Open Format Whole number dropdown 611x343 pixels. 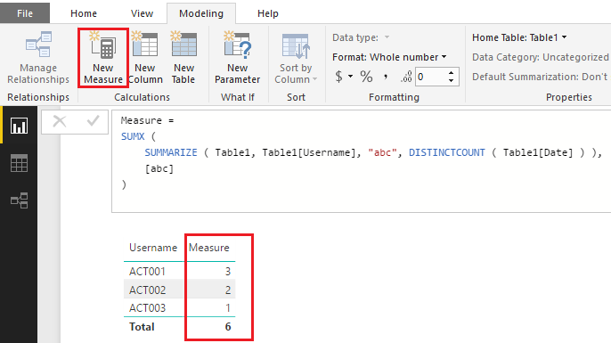(389, 57)
